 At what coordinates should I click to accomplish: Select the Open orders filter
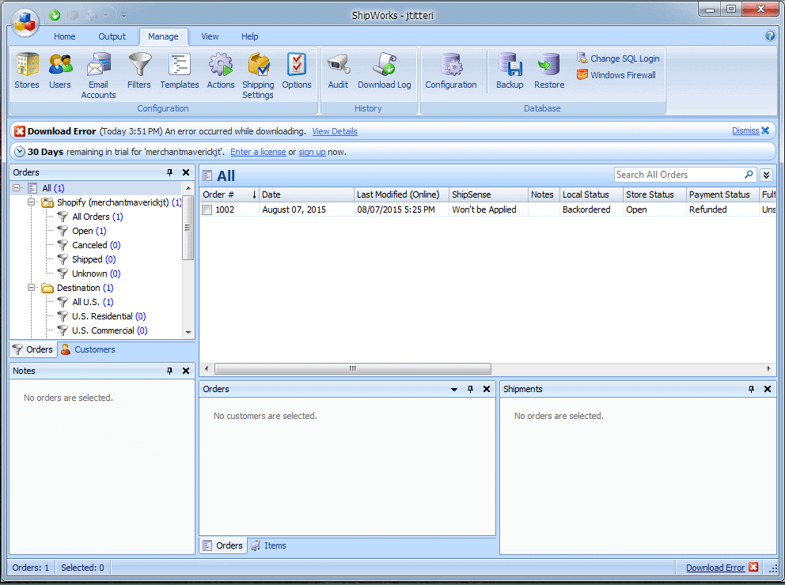pyautogui.click(x=89, y=231)
